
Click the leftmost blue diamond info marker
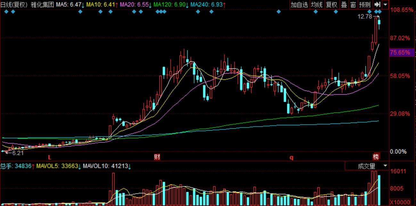[6, 12]
